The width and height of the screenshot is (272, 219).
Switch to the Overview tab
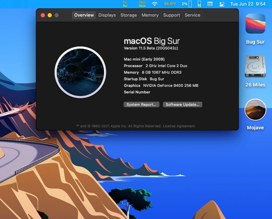[x=84, y=15]
